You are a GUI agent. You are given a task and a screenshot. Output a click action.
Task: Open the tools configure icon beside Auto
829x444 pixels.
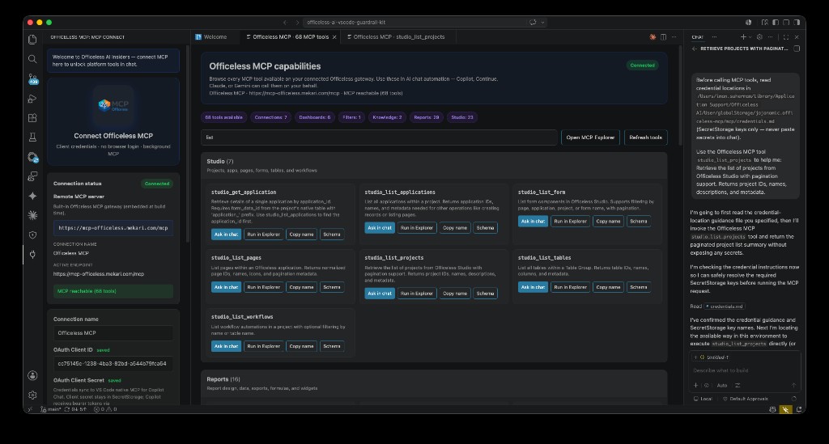(x=738, y=386)
